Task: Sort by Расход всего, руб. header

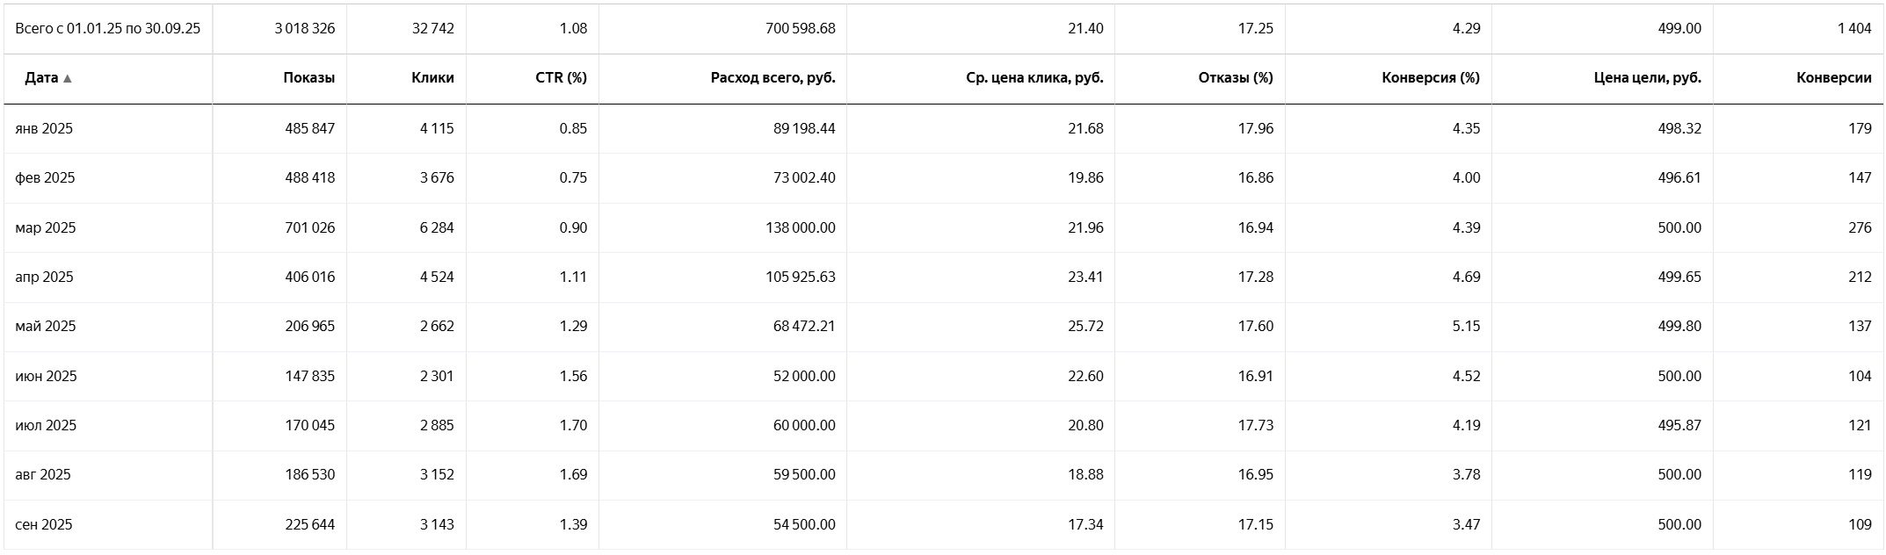Action: pyautogui.click(x=773, y=78)
